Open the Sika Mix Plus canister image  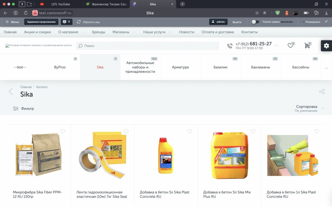click(x=229, y=155)
